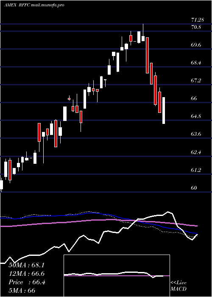Select the 60 price axis label
This screenshot has height=297, width=212.
tap(194, 188)
